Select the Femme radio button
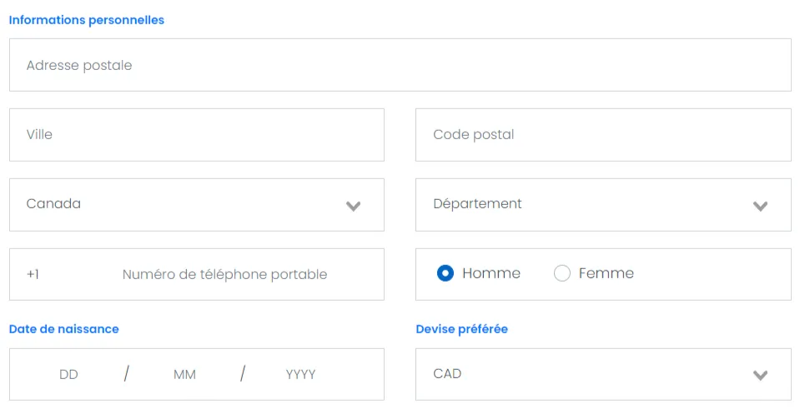Image resolution: width=800 pixels, height=419 pixels. coord(562,273)
